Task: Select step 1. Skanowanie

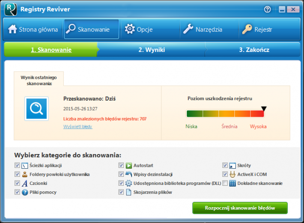Action: [51, 50]
